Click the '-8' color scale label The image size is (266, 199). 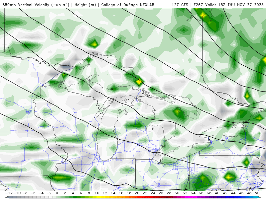[25, 193]
